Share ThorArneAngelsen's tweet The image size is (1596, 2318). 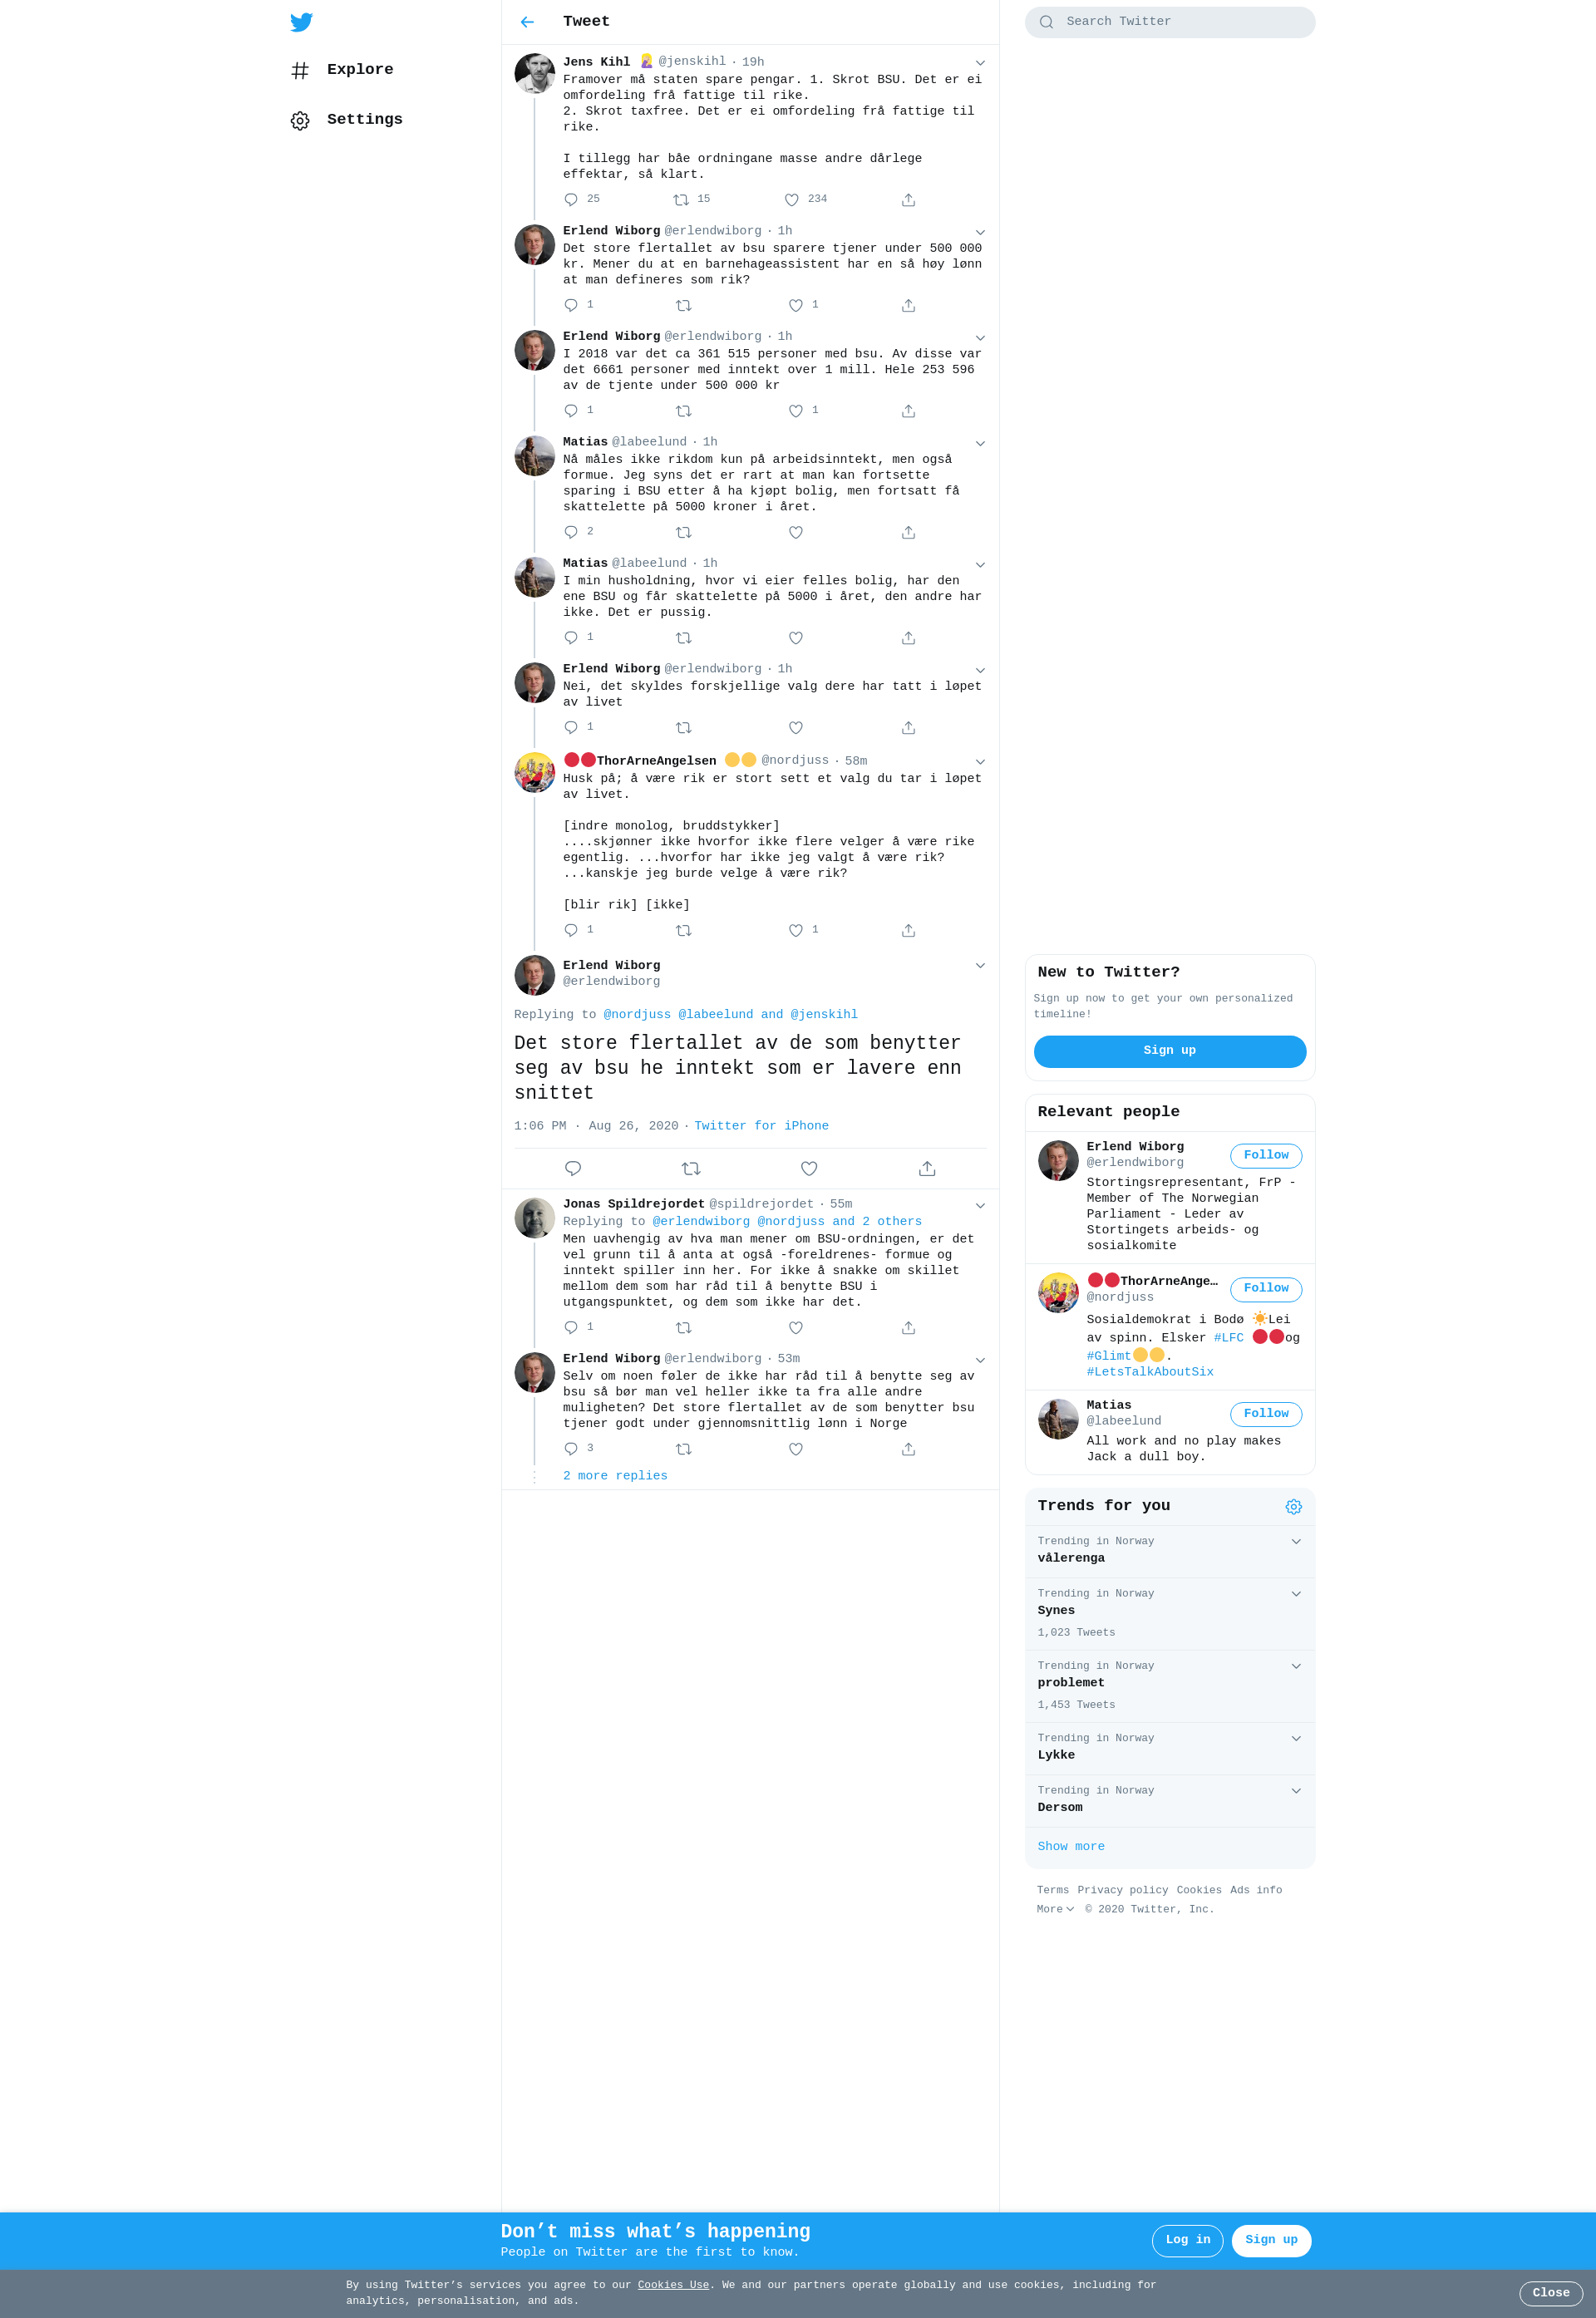[908, 931]
